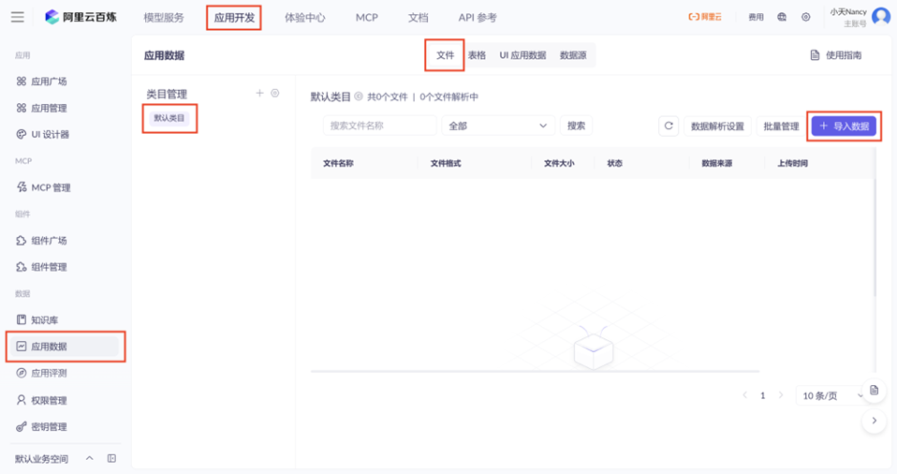Click the 权限管理 person icon

click(22, 400)
